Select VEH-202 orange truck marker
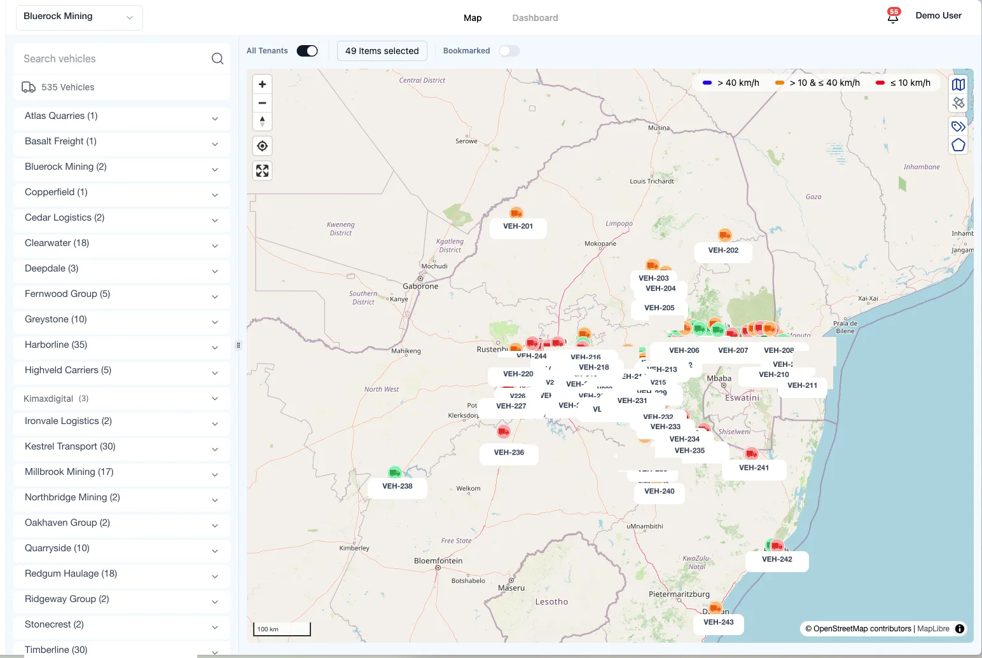The width and height of the screenshot is (982, 658). [724, 235]
